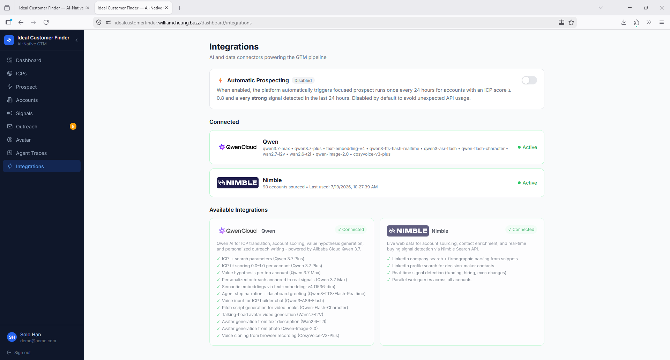This screenshot has height=360, width=670.
Task: Click the Nimble logo in Available Integrations
Action: [408, 231]
